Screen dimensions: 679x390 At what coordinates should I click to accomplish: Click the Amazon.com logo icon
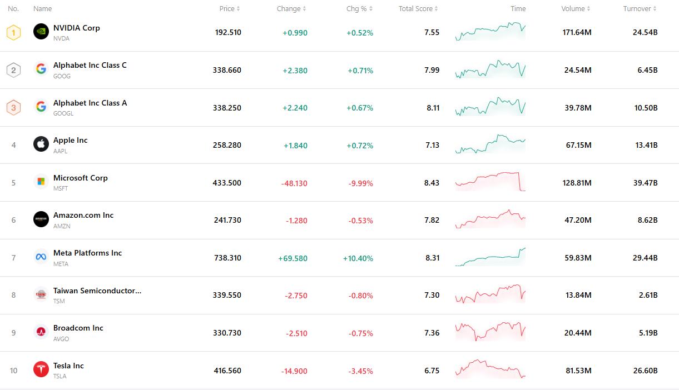41,219
